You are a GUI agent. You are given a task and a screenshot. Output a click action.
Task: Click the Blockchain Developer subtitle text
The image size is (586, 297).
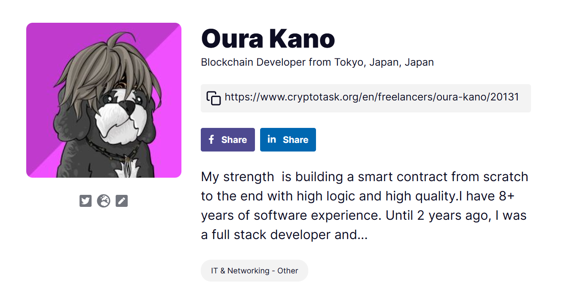[317, 62]
